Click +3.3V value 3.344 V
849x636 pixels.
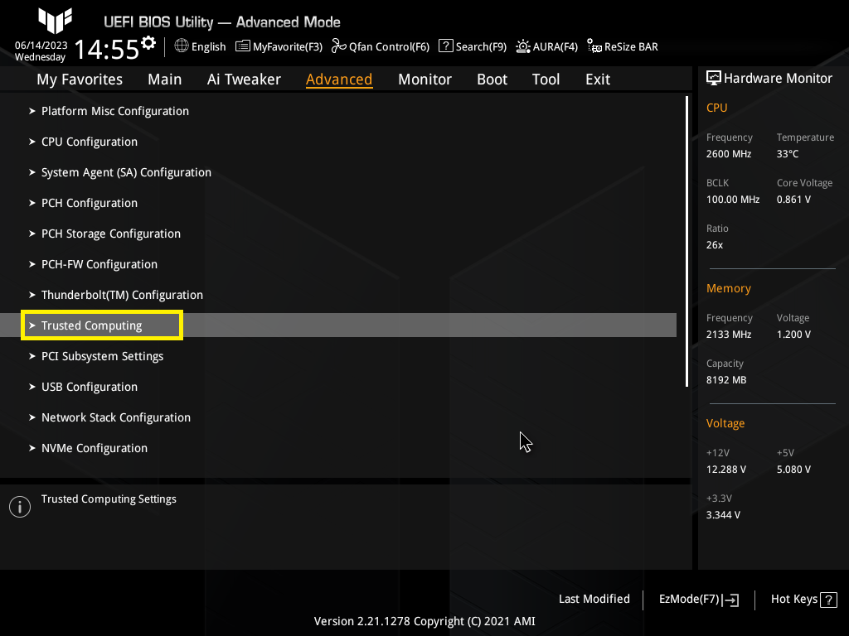tap(723, 515)
